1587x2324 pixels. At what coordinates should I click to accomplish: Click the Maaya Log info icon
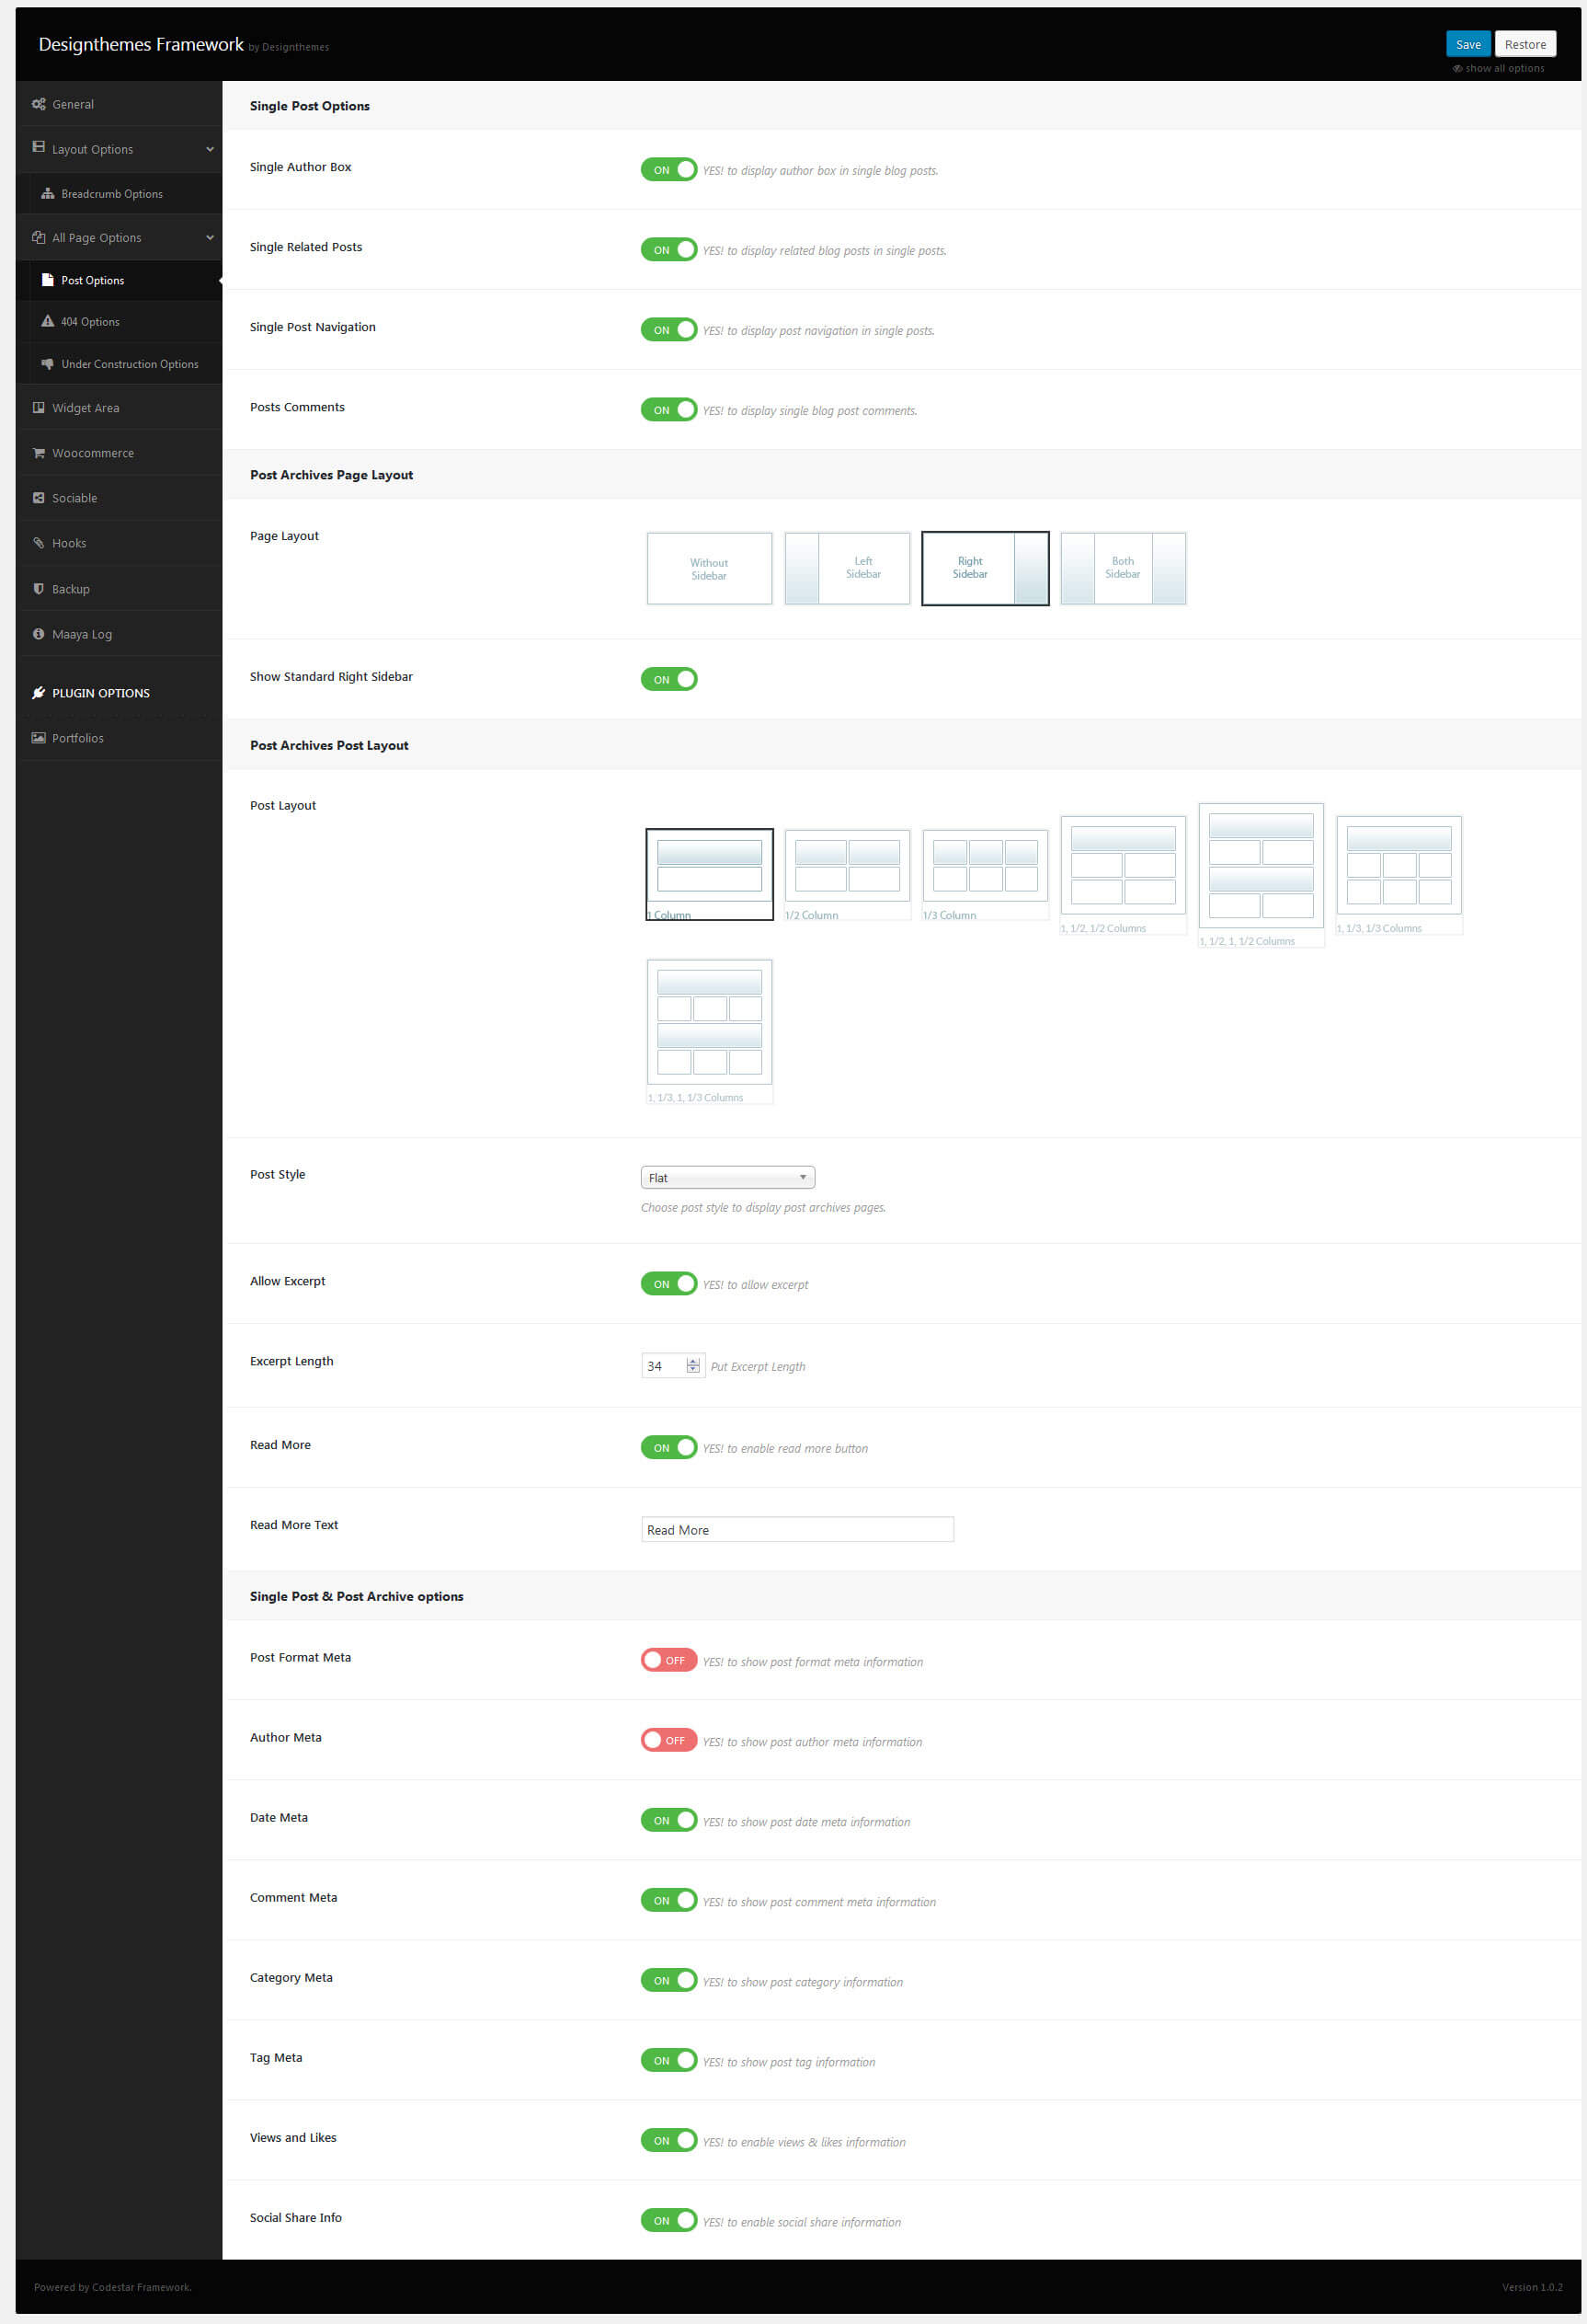click(38, 634)
